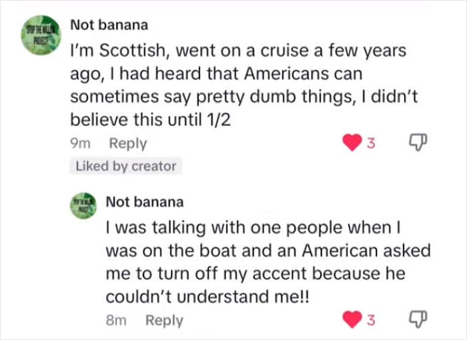This screenshot has width=467, height=340.
Task: Reply to the "I'm Scottish" comment
Action: tap(128, 143)
